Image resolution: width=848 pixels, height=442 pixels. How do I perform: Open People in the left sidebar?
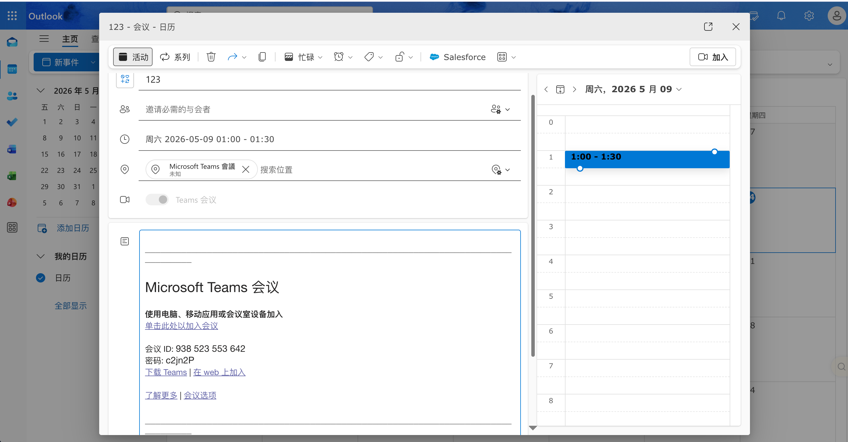[x=12, y=96]
